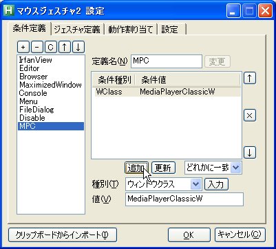This screenshot has width=276, height=249.
Task: Click the 条件種別 column header
Action: tap(114, 80)
